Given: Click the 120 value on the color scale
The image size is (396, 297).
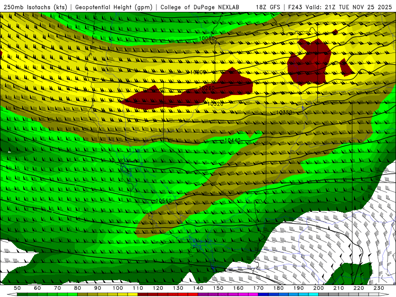Looking at the screenshot, I should [x=158, y=288].
